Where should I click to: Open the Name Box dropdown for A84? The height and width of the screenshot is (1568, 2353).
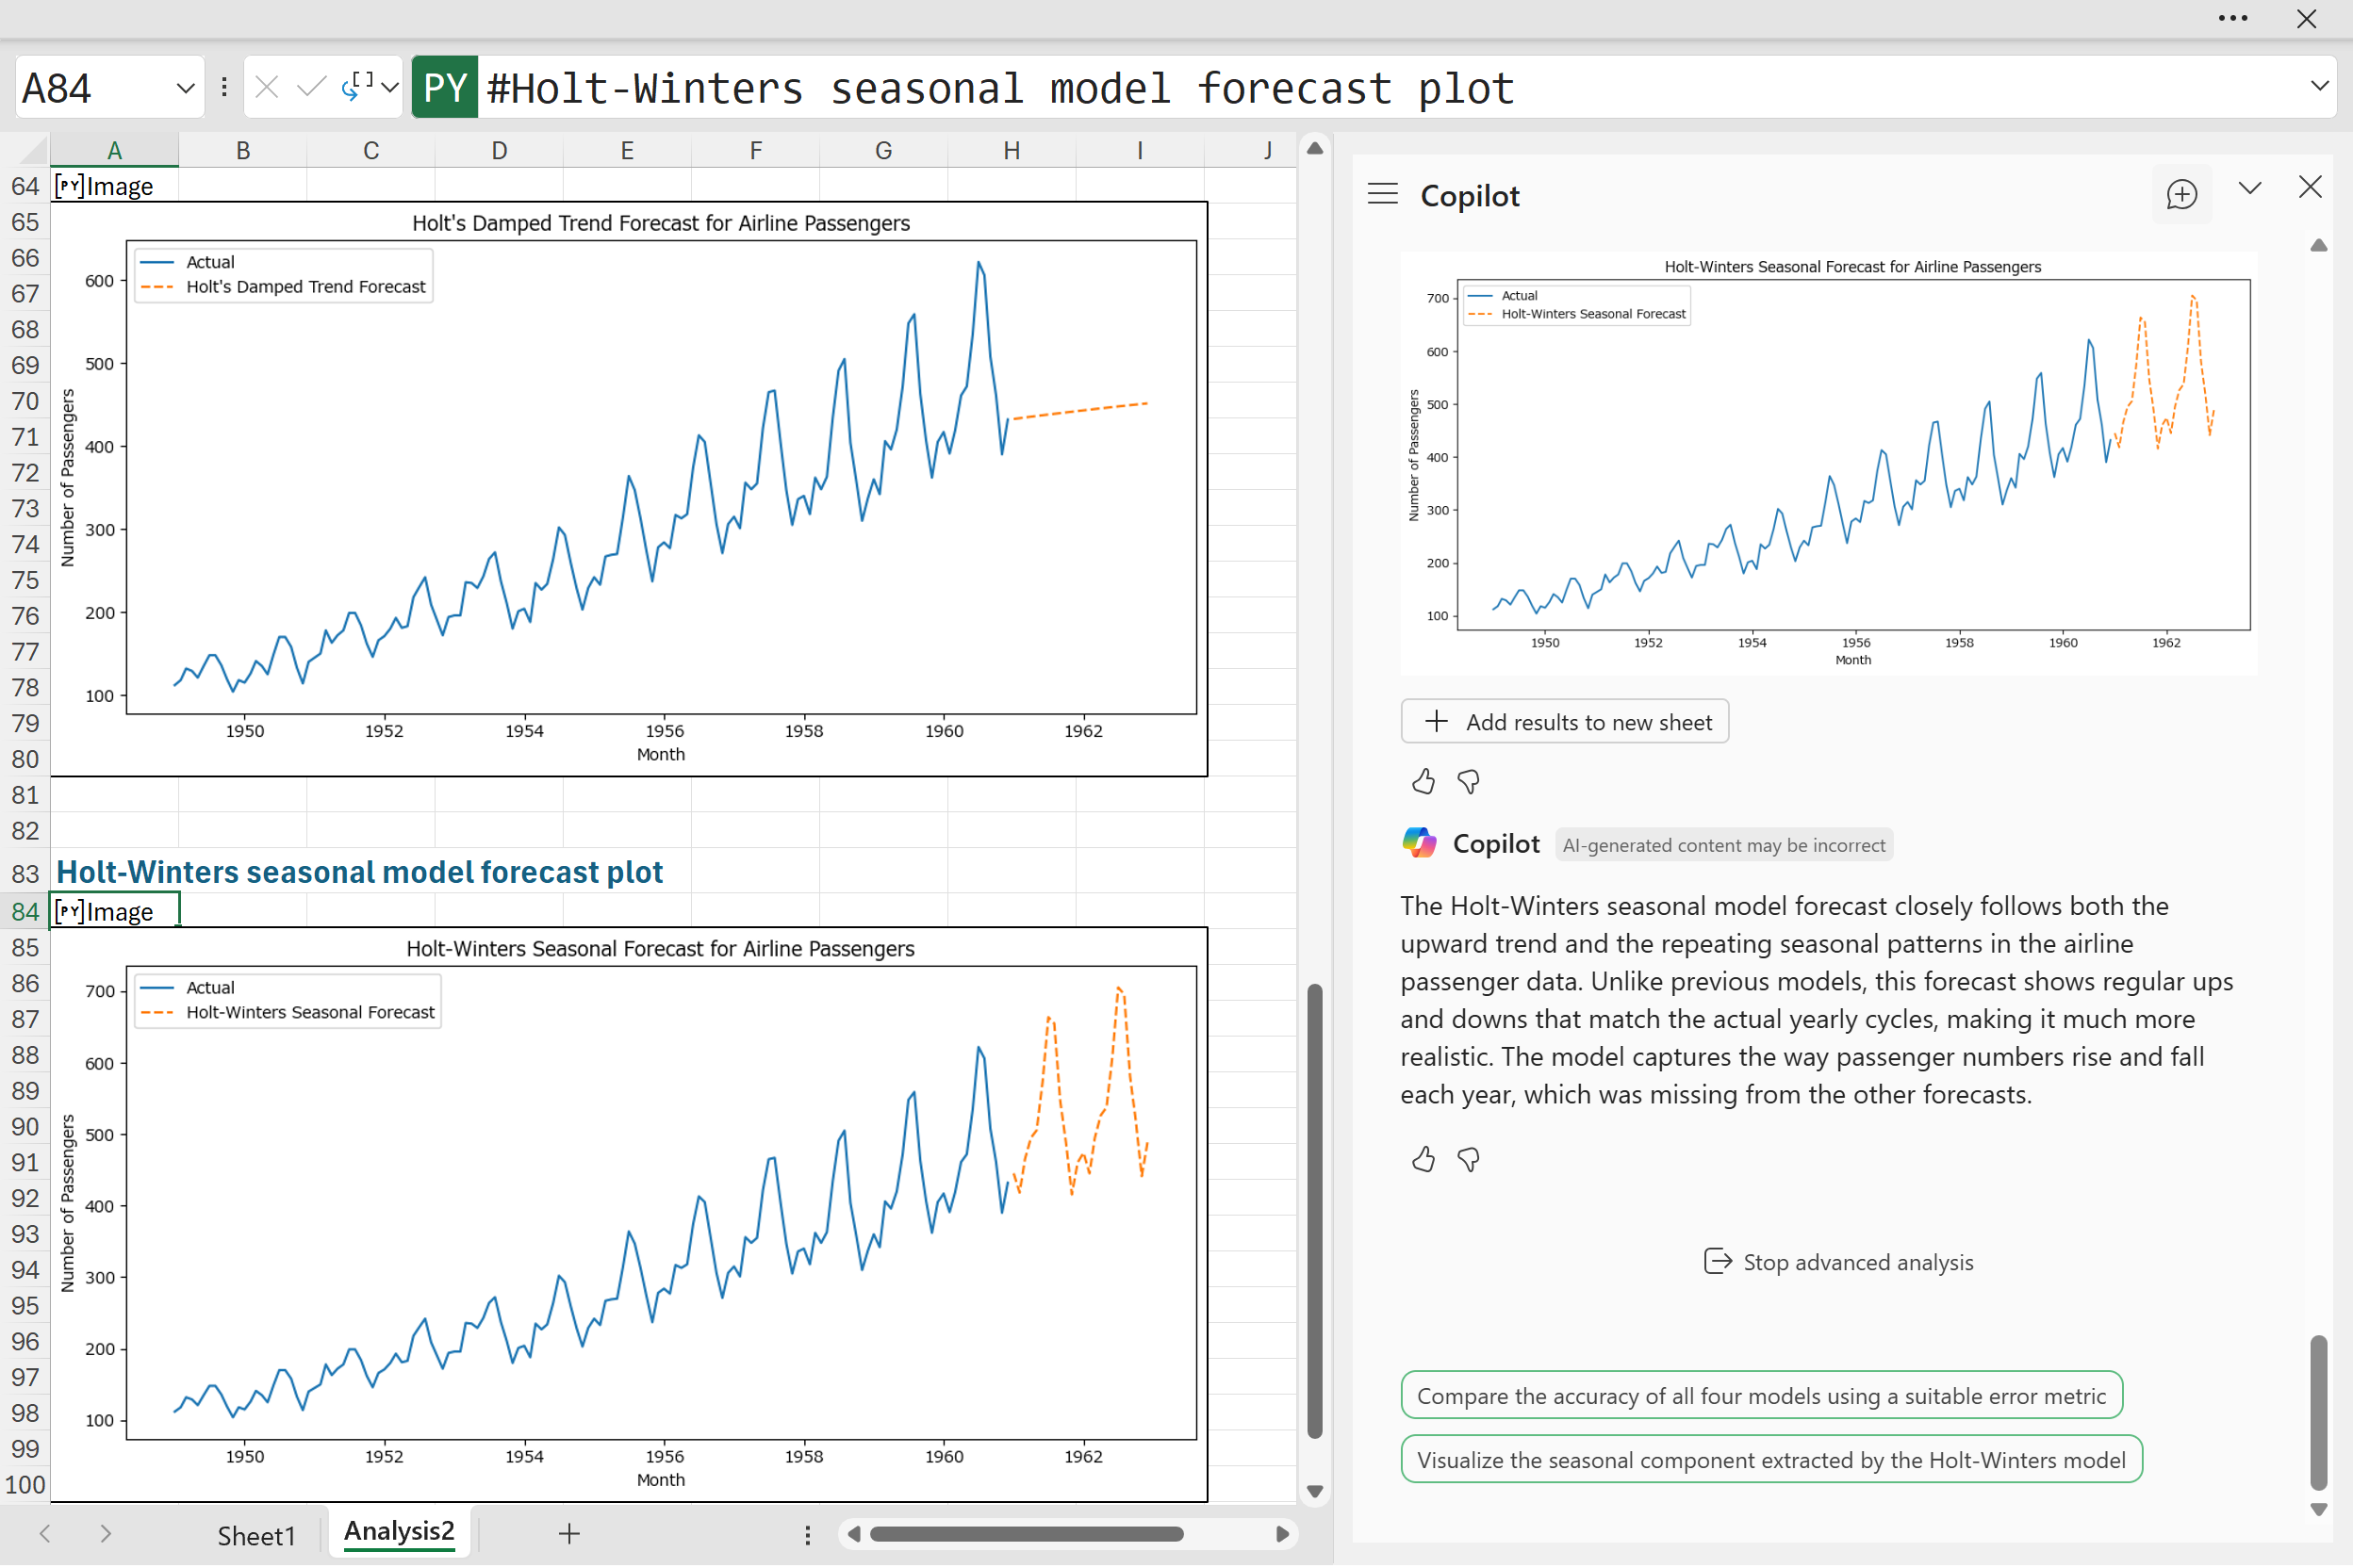click(185, 88)
